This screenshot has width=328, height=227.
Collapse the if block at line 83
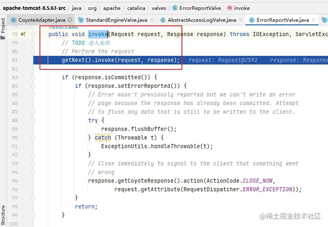point(33,78)
